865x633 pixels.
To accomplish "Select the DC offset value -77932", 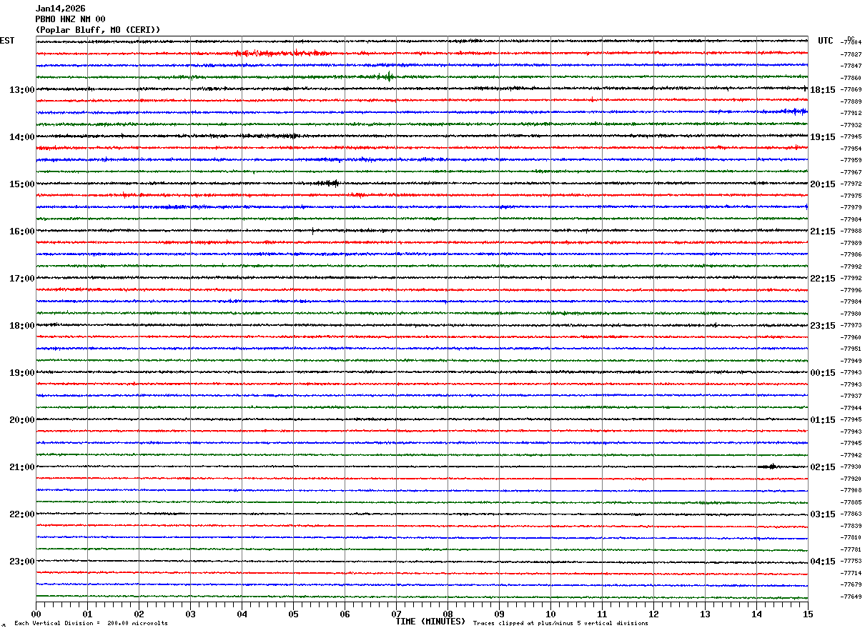I will pos(851,125).
